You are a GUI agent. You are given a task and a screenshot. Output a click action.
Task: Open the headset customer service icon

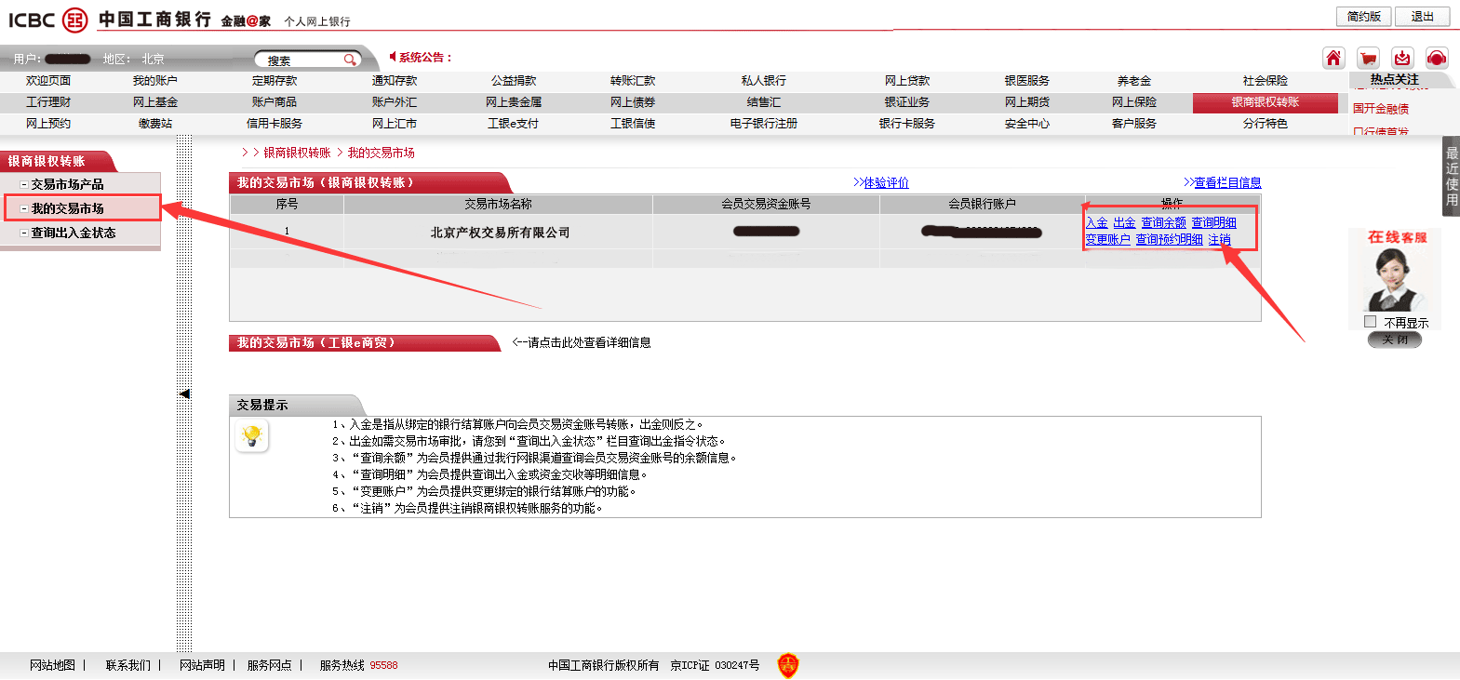pyautogui.click(x=1437, y=59)
